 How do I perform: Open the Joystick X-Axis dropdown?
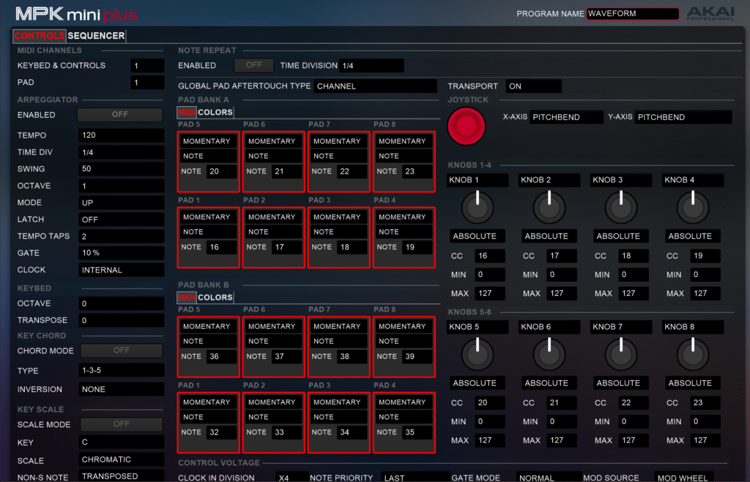[x=566, y=117]
